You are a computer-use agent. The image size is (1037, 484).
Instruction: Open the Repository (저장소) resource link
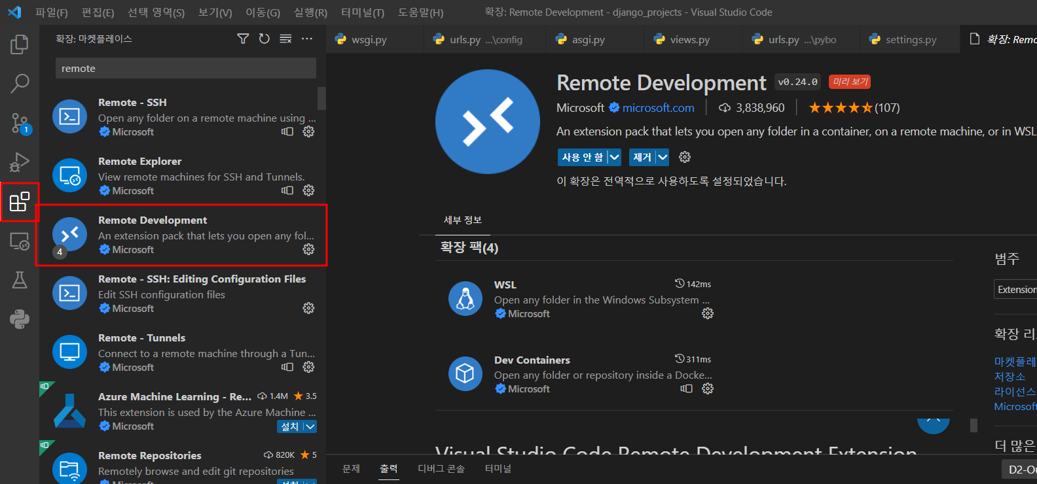pos(1010,377)
